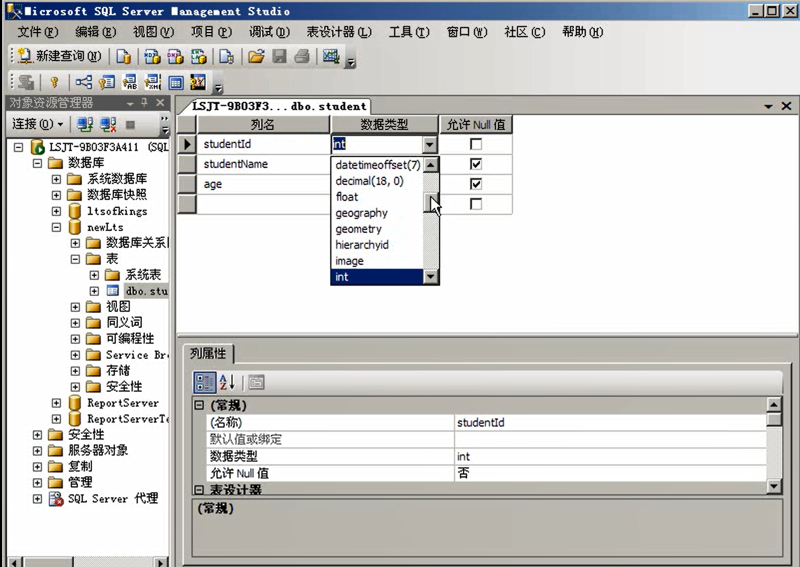800x567 pixels.
Task: Click Connect Object Explorer icon
Action: (x=85, y=124)
